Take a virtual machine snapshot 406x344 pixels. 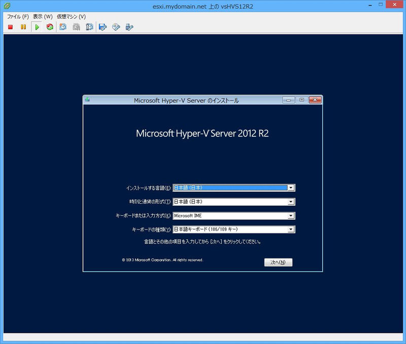tap(63, 27)
